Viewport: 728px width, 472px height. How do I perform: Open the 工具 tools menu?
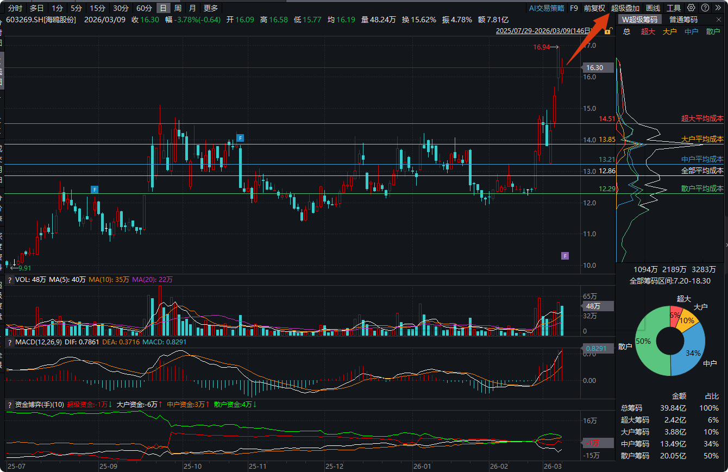point(674,8)
